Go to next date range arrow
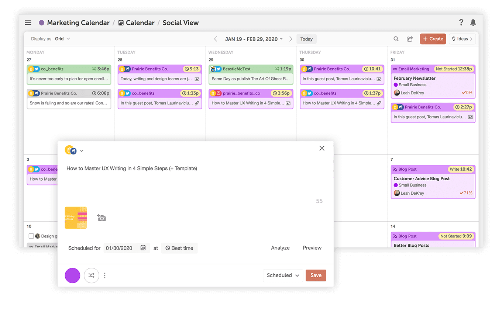This screenshot has width=502, height=309. [x=291, y=39]
